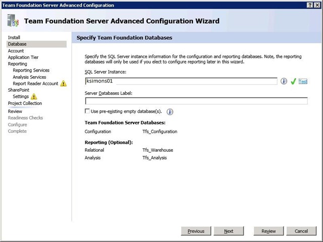The height and width of the screenshot is (242, 323).
Task: Click the Server Databases Label text field
Action: 196,101
